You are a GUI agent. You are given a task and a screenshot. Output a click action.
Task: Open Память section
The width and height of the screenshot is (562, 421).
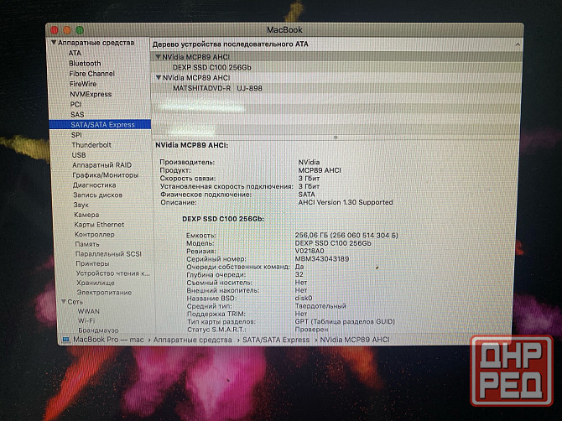click(87, 244)
